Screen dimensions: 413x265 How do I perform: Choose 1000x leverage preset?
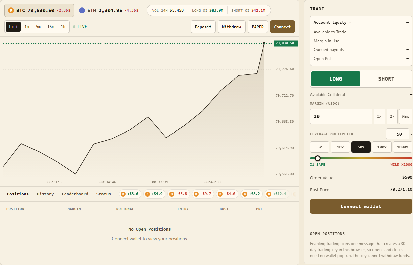pos(403,147)
